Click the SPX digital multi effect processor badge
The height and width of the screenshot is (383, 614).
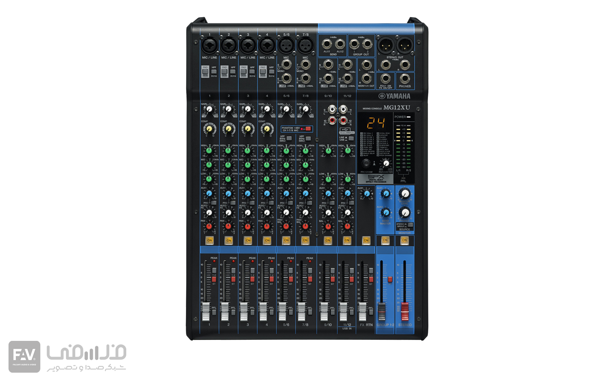(376, 179)
